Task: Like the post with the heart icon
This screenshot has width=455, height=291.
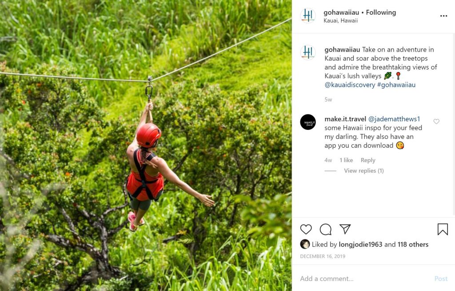Action: 306,229
